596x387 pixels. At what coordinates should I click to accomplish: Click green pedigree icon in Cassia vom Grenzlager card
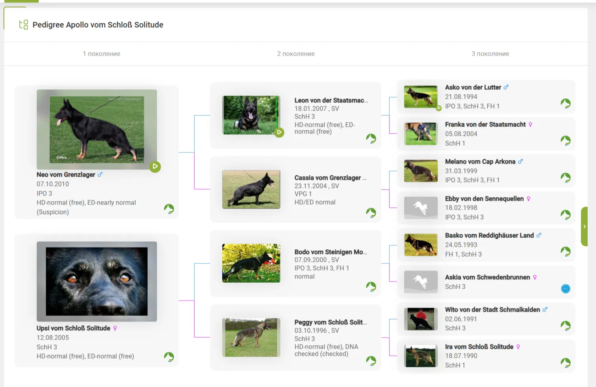[x=371, y=213]
